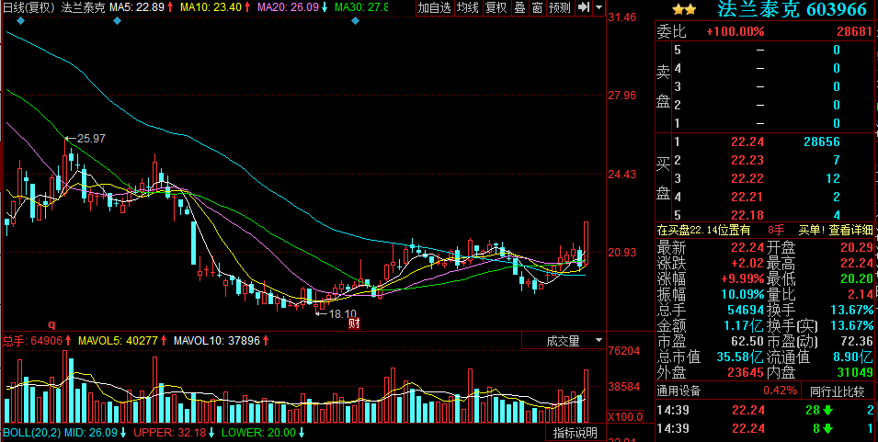Click the middle blue diamond marker atop chart
Screen dimensions: 878x442
click(116, 20)
